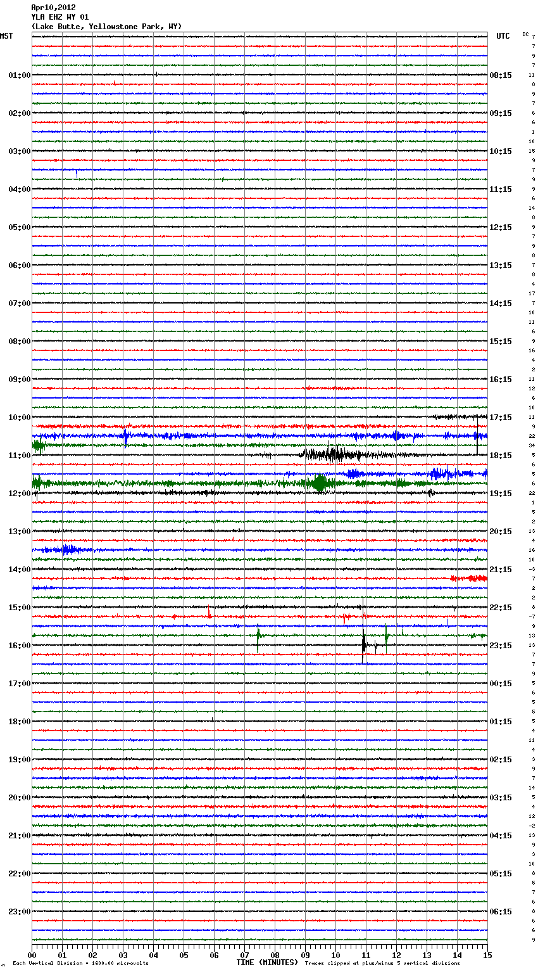538x972 pixels.
Task: Select the 03:00 MST time label
Action: pyautogui.click(x=19, y=151)
